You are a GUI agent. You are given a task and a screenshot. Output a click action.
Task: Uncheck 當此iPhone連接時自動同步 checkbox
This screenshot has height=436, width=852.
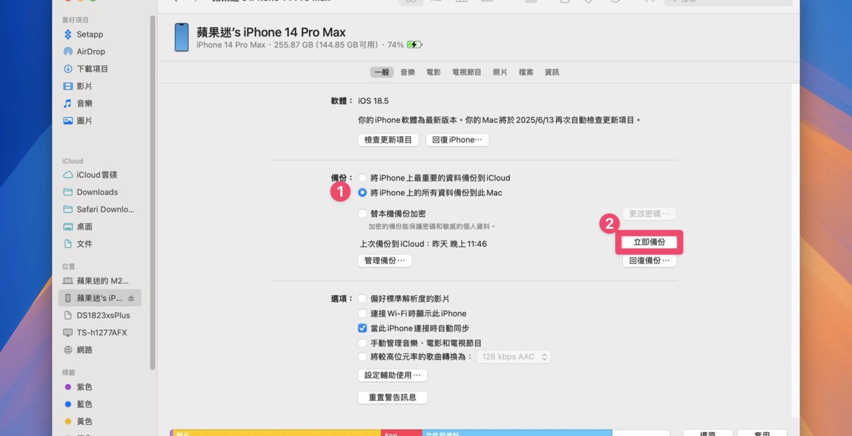click(x=362, y=328)
